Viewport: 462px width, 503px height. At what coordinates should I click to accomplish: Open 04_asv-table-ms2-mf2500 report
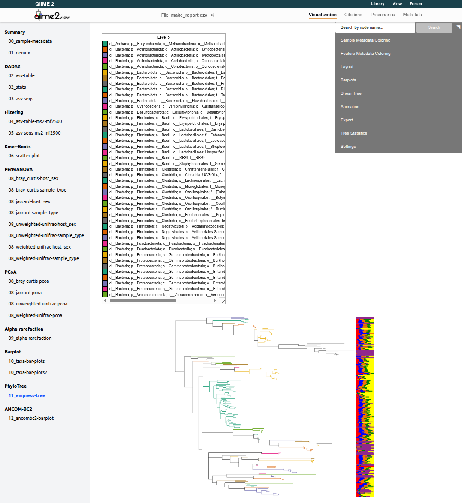click(35, 122)
